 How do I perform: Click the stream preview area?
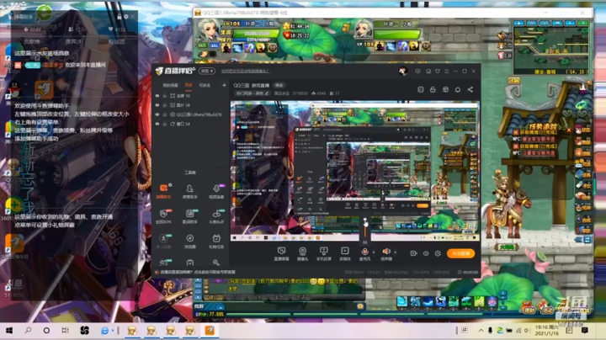355,171
